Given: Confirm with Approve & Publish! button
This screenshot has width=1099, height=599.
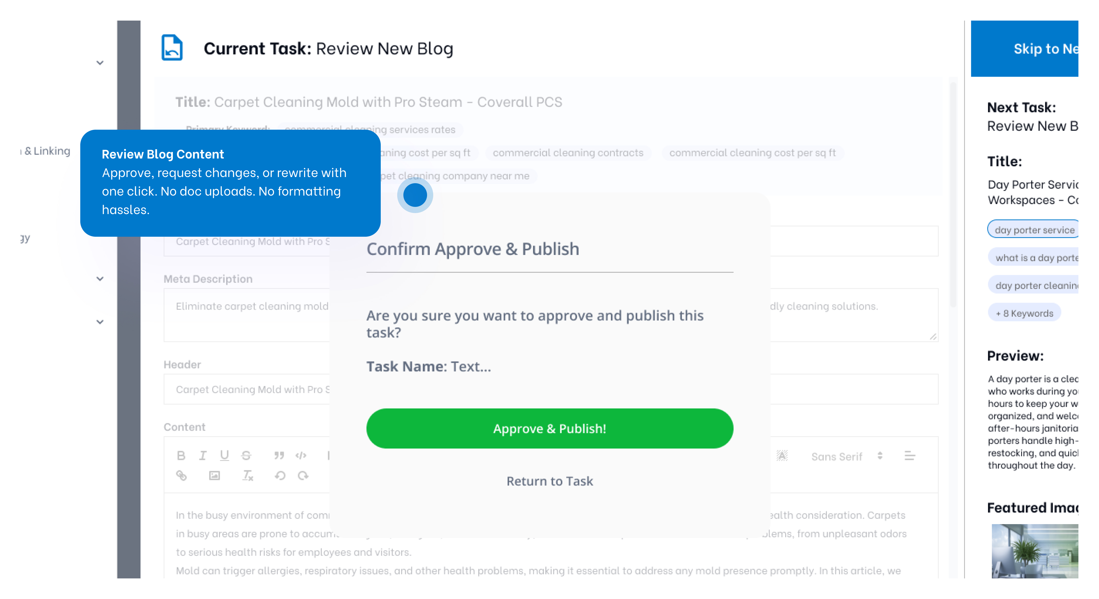Looking at the screenshot, I should 549,428.
